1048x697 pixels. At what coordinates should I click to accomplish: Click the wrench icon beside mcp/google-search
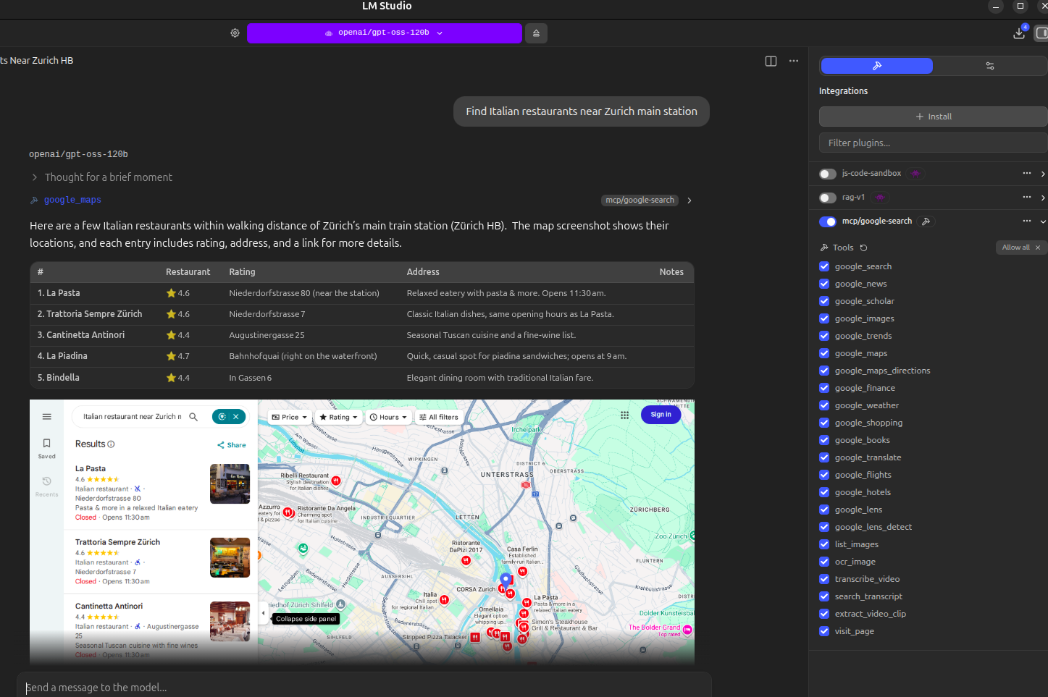[926, 221]
